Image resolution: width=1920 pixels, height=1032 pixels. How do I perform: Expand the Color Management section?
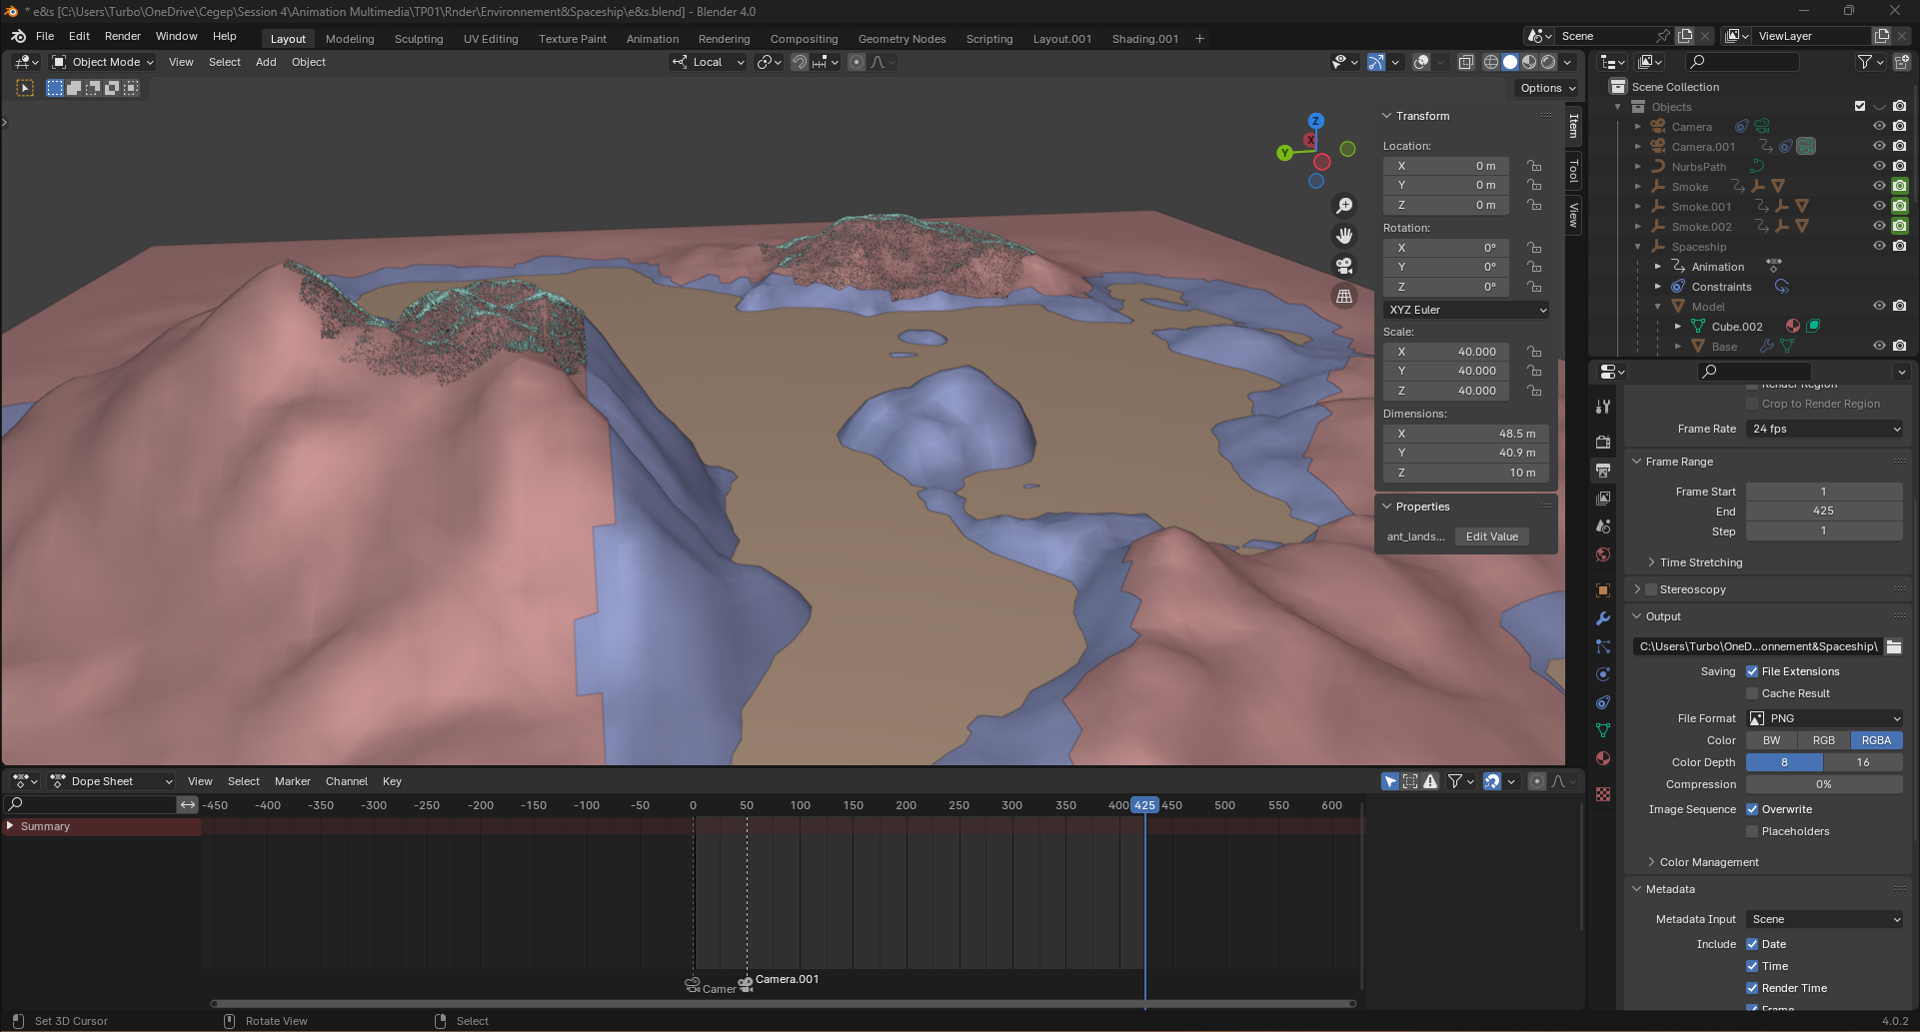coord(1708,862)
